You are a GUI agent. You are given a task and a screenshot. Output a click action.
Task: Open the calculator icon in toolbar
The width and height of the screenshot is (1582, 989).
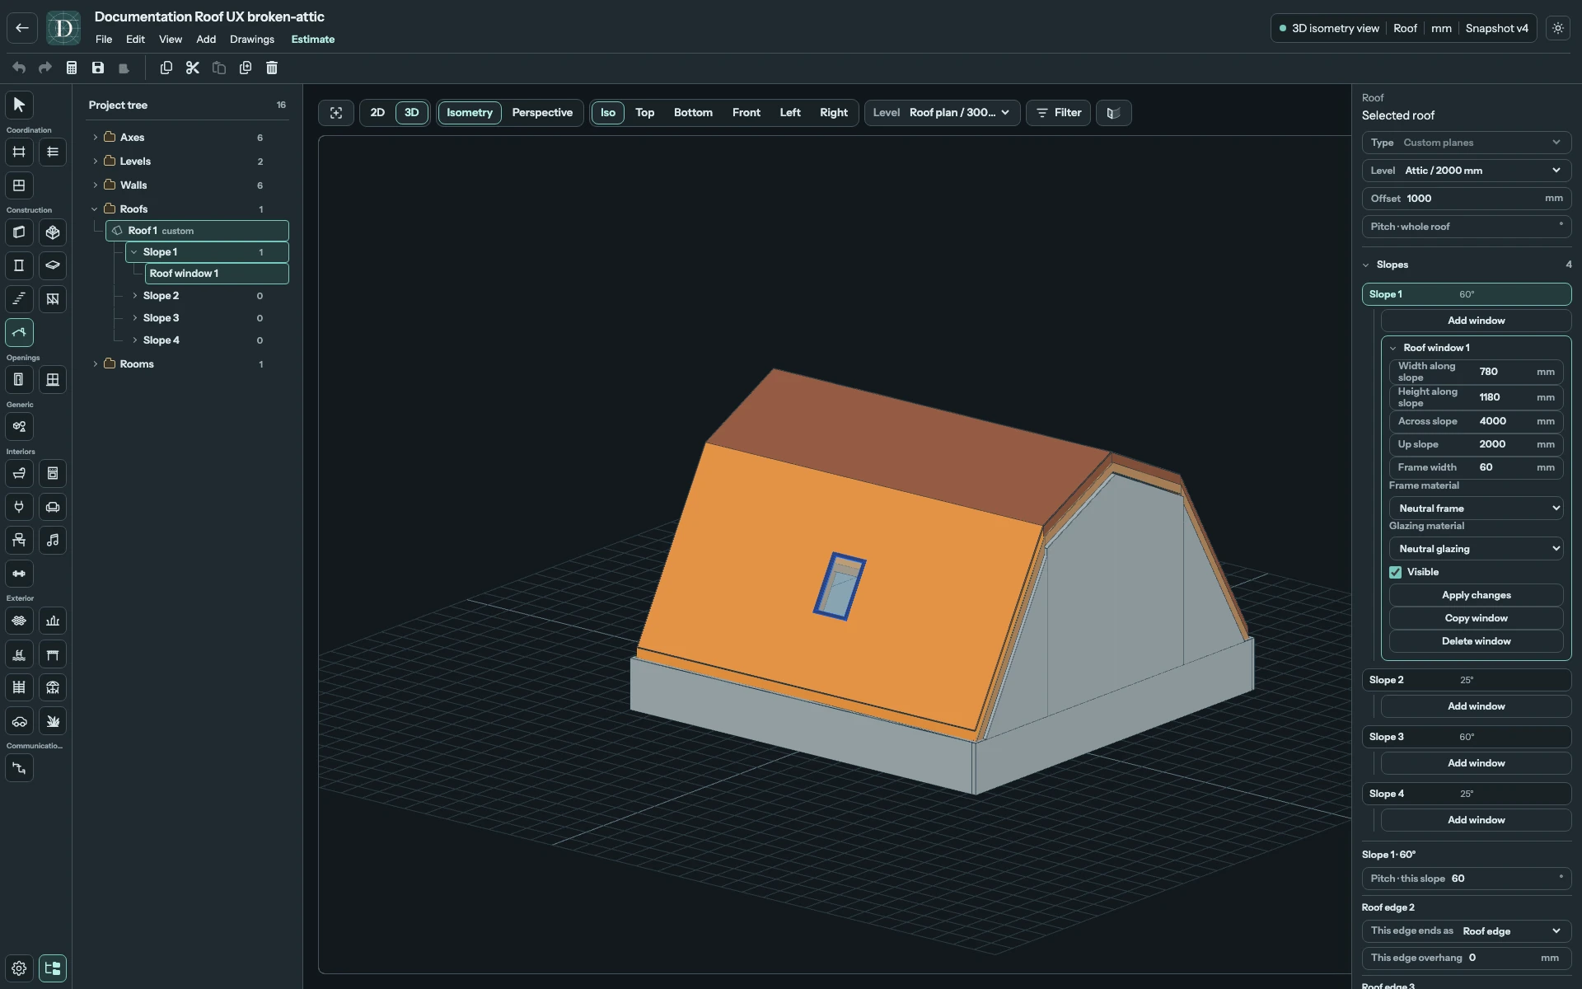72,68
